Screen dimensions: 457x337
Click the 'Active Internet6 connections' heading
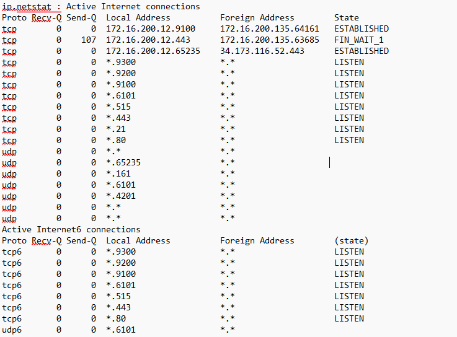71,229
